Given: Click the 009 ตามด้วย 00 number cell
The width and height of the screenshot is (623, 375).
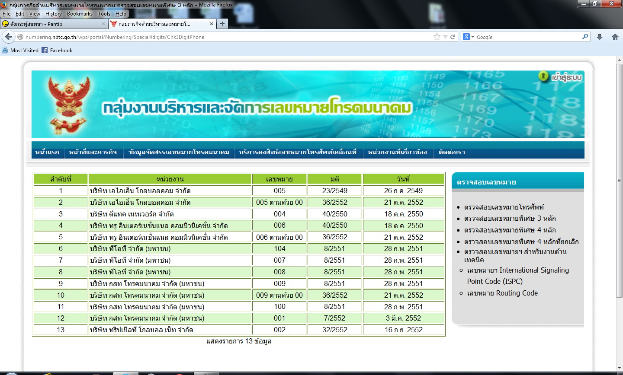Looking at the screenshot, I should (279, 295).
